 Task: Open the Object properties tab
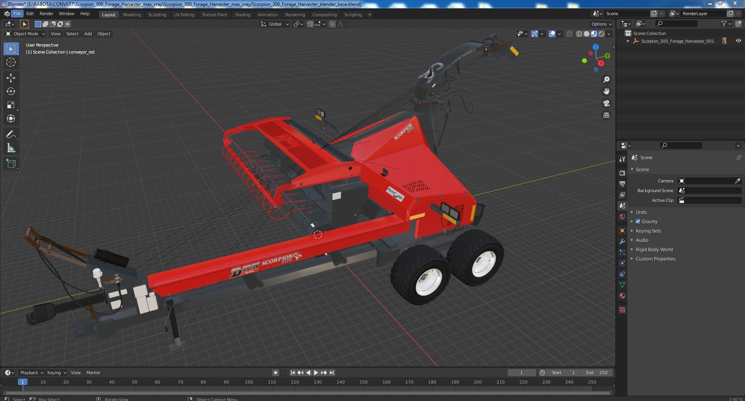click(622, 231)
